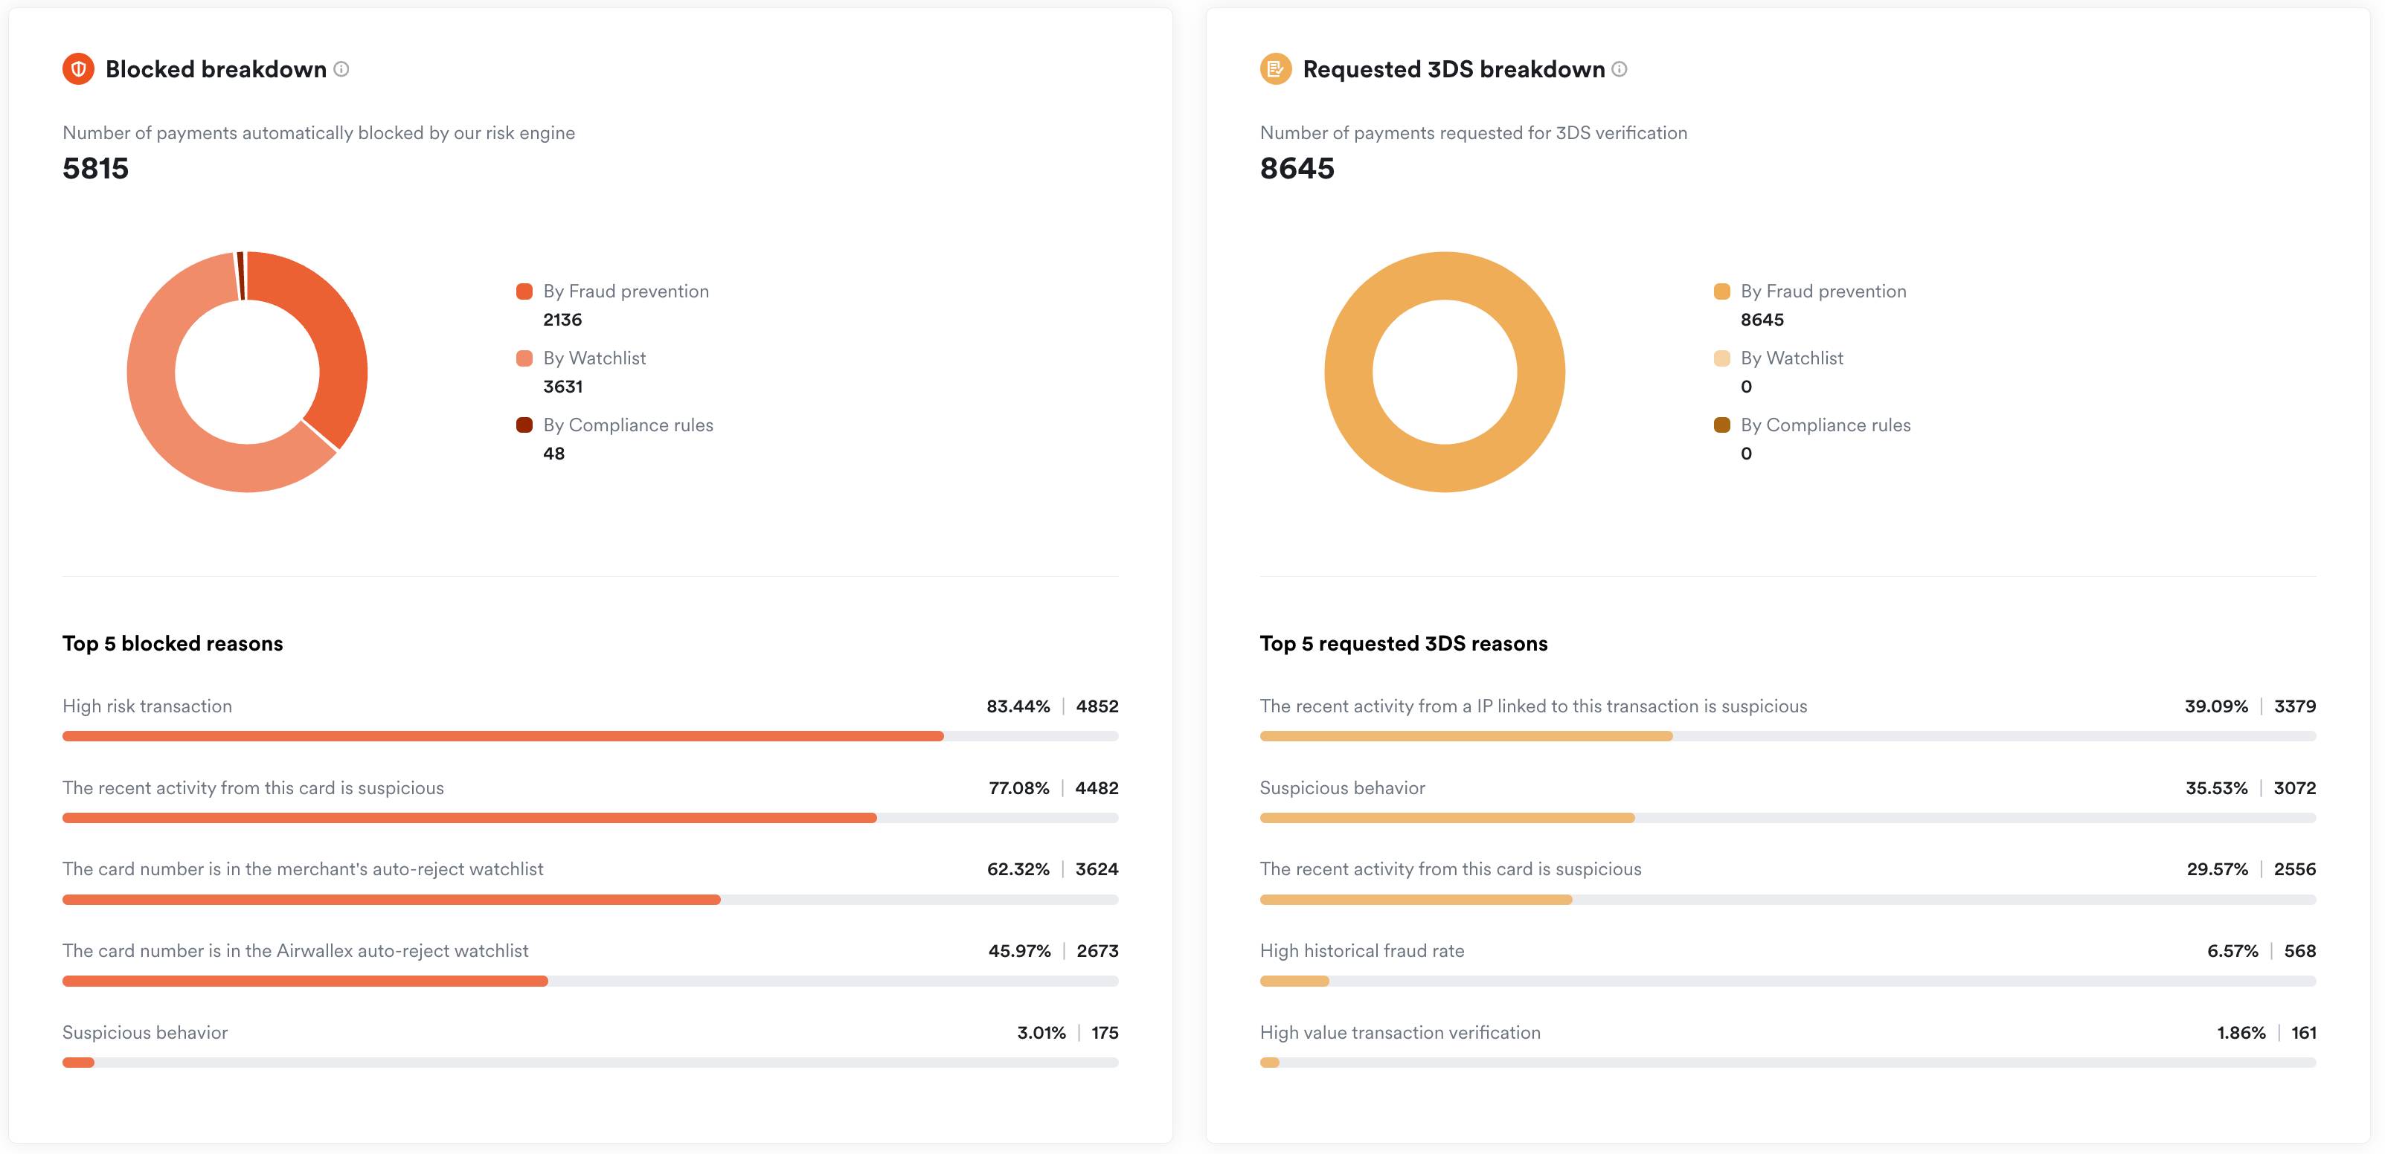Click 3DS By Fraud prevention legend swatch
The height and width of the screenshot is (1154, 2385).
(x=1722, y=291)
